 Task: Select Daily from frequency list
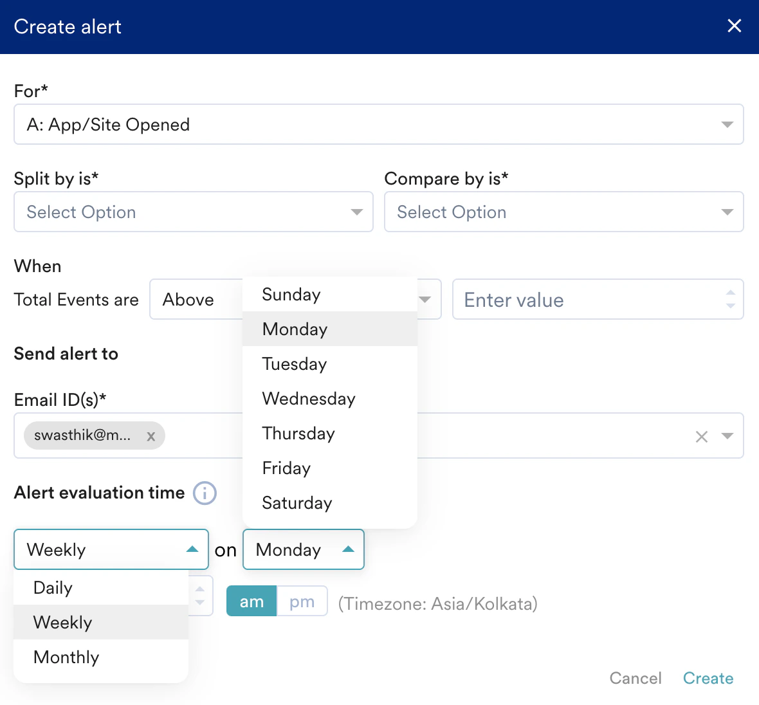coord(53,588)
